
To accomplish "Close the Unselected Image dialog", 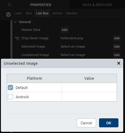I will tap(119, 63).
